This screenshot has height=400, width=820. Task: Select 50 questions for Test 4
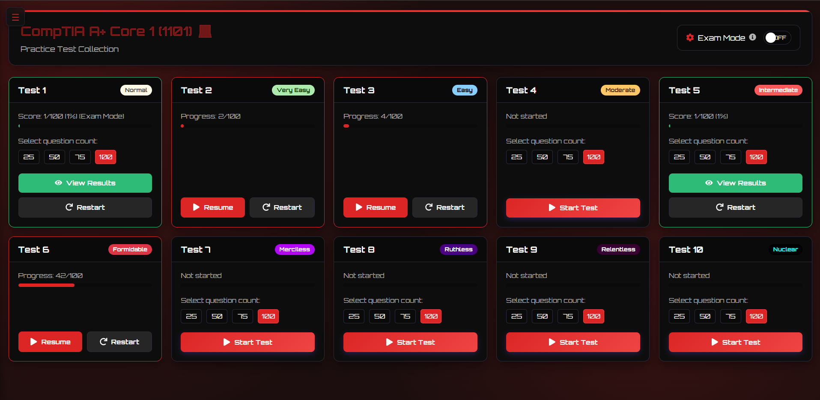(542, 157)
